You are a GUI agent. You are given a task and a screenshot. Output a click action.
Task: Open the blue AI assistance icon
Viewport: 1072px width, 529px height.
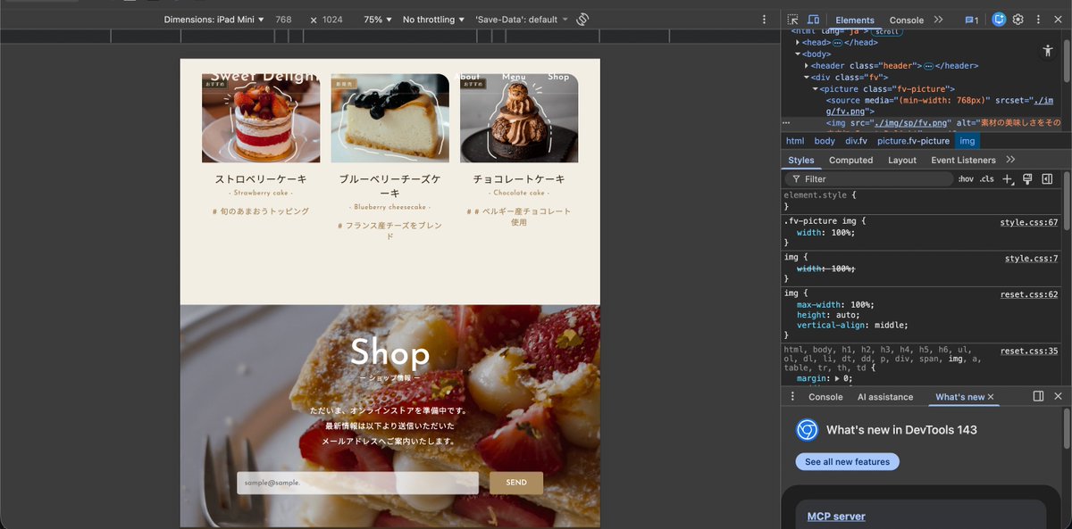(999, 19)
